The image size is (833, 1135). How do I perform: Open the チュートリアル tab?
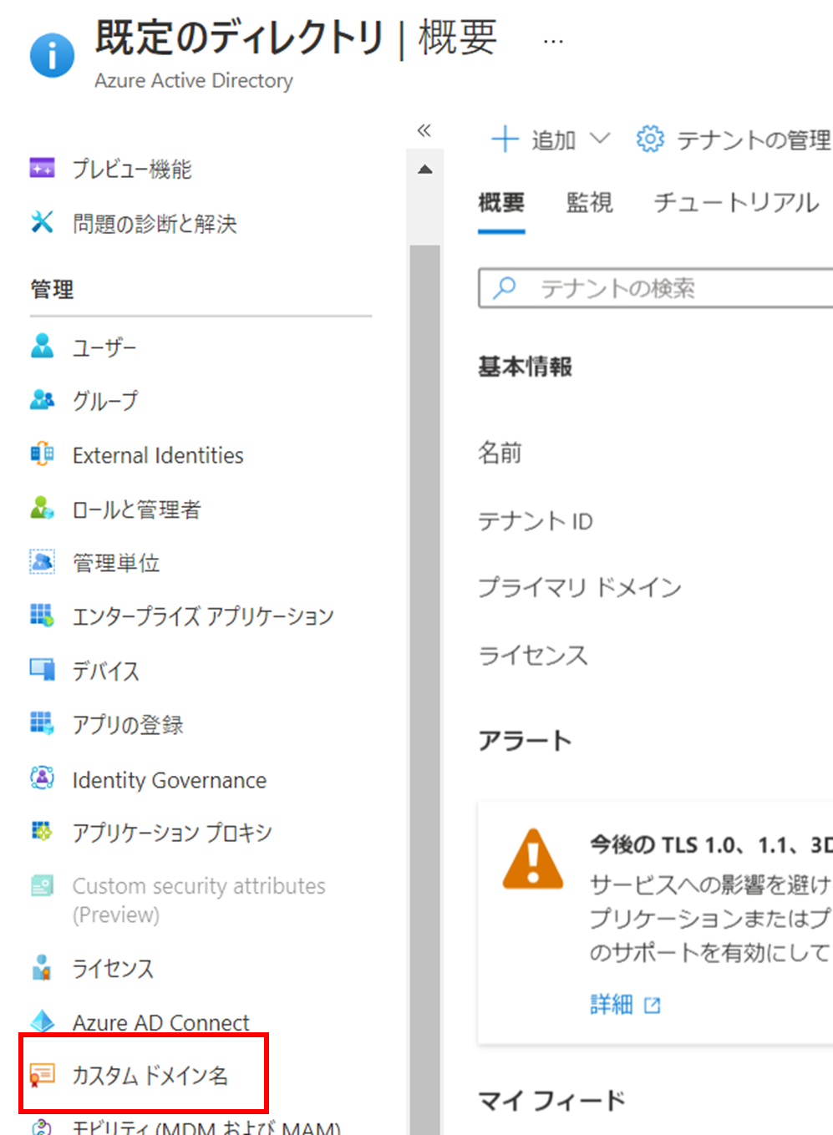point(736,203)
